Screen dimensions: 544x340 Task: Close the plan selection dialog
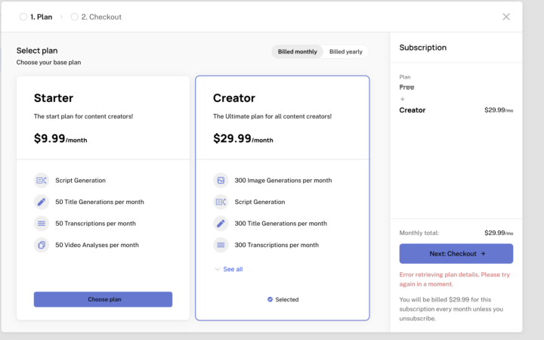pyautogui.click(x=506, y=17)
